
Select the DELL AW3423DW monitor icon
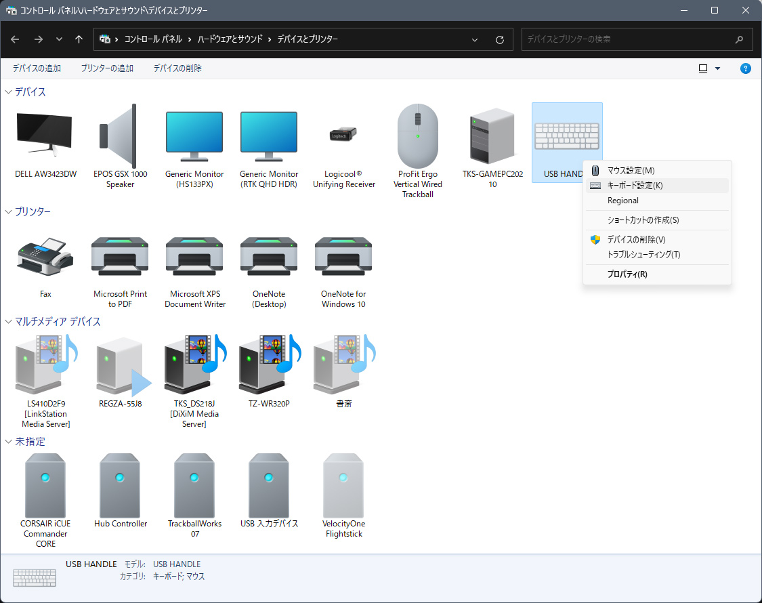[45, 136]
